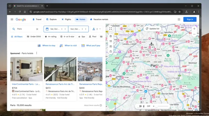
Task: Open the What you'll pay link
Action: (x=91, y=46)
